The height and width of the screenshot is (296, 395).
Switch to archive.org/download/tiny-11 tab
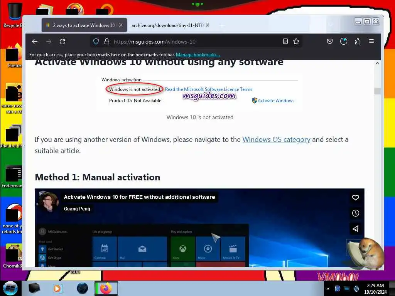point(167,25)
